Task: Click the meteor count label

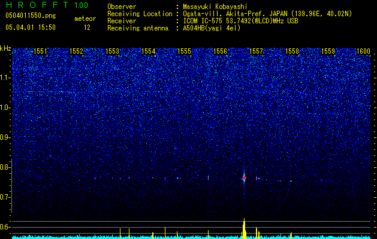Action: click(x=85, y=19)
